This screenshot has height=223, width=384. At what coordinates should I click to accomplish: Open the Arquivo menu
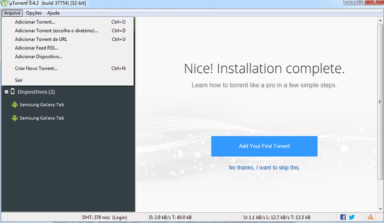pyautogui.click(x=12, y=13)
